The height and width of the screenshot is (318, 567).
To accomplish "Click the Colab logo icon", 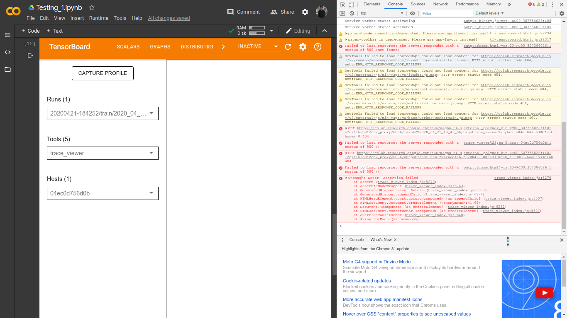I will click(x=13, y=12).
